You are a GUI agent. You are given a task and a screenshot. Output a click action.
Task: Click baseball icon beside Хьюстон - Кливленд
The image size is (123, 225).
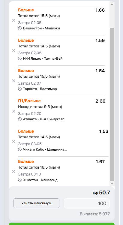pos(20,180)
